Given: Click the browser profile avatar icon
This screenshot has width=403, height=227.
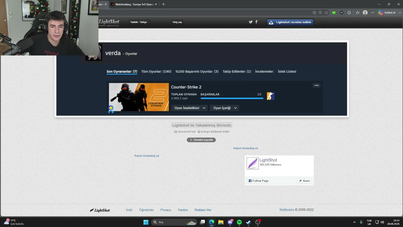Looking at the screenshot, I should pyautogui.click(x=365, y=13).
